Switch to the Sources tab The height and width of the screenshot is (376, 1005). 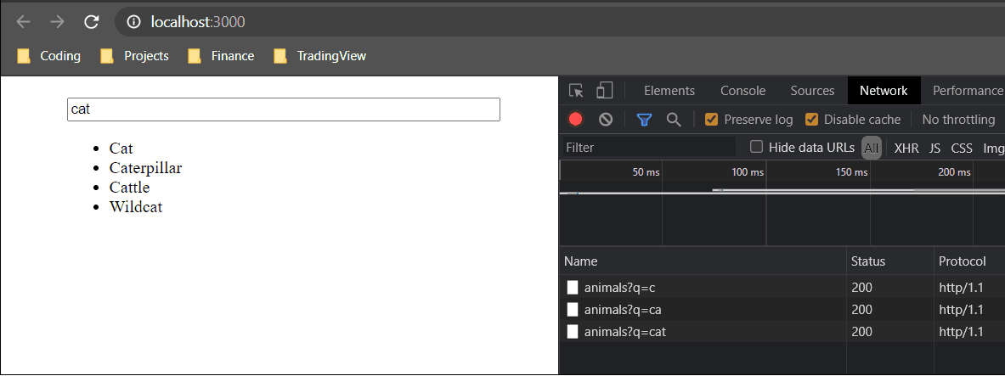[x=813, y=91]
